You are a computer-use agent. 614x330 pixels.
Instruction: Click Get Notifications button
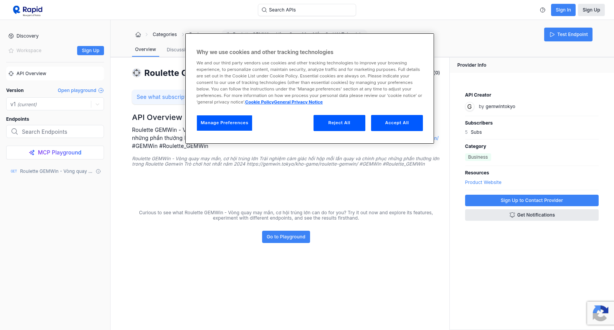tap(532, 215)
